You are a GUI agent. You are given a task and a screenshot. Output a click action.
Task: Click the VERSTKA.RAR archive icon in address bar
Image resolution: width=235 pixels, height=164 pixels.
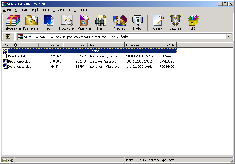pyautogui.click(x=21, y=37)
